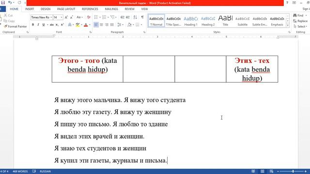Apply the Heading 2 style
The height and width of the screenshot is (174, 310).
click(x=208, y=21)
